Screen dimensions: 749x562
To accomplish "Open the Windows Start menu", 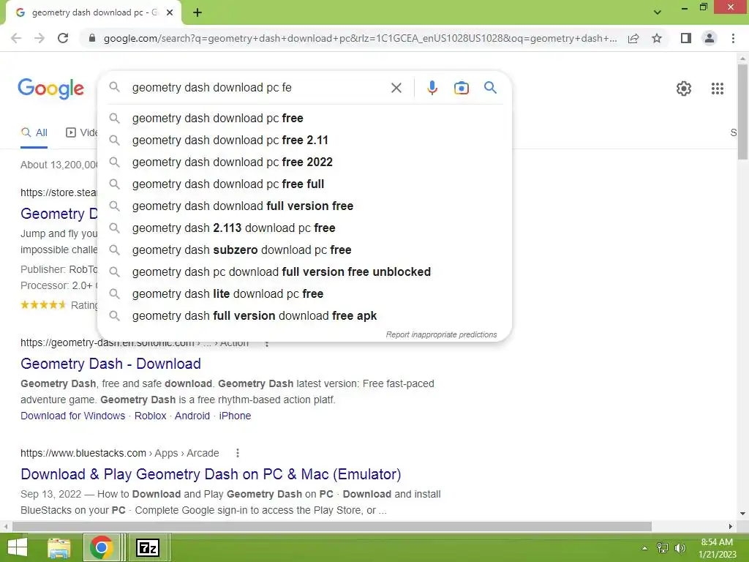I will pos(18,547).
